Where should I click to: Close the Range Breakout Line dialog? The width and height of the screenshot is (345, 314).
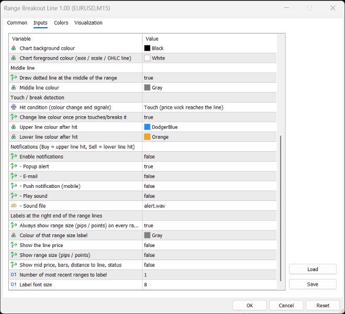[x=332, y=8]
